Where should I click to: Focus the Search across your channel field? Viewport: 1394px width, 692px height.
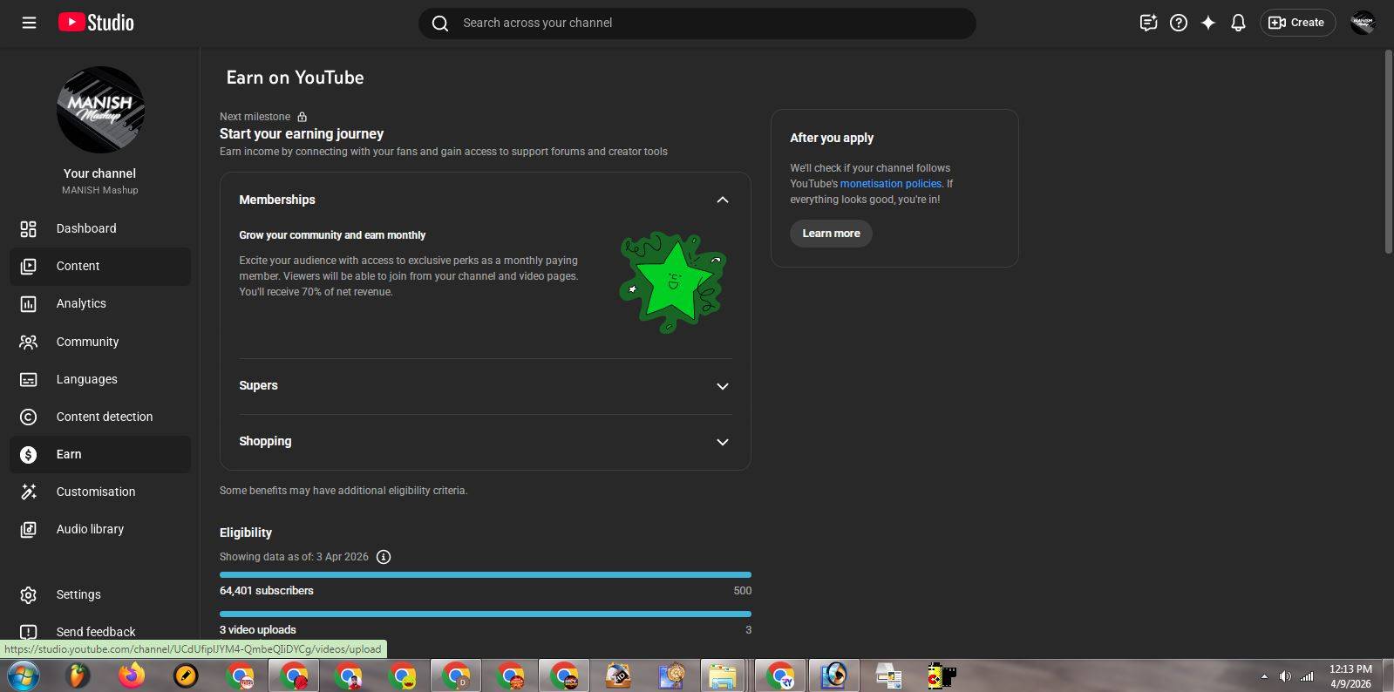tap(697, 23)
